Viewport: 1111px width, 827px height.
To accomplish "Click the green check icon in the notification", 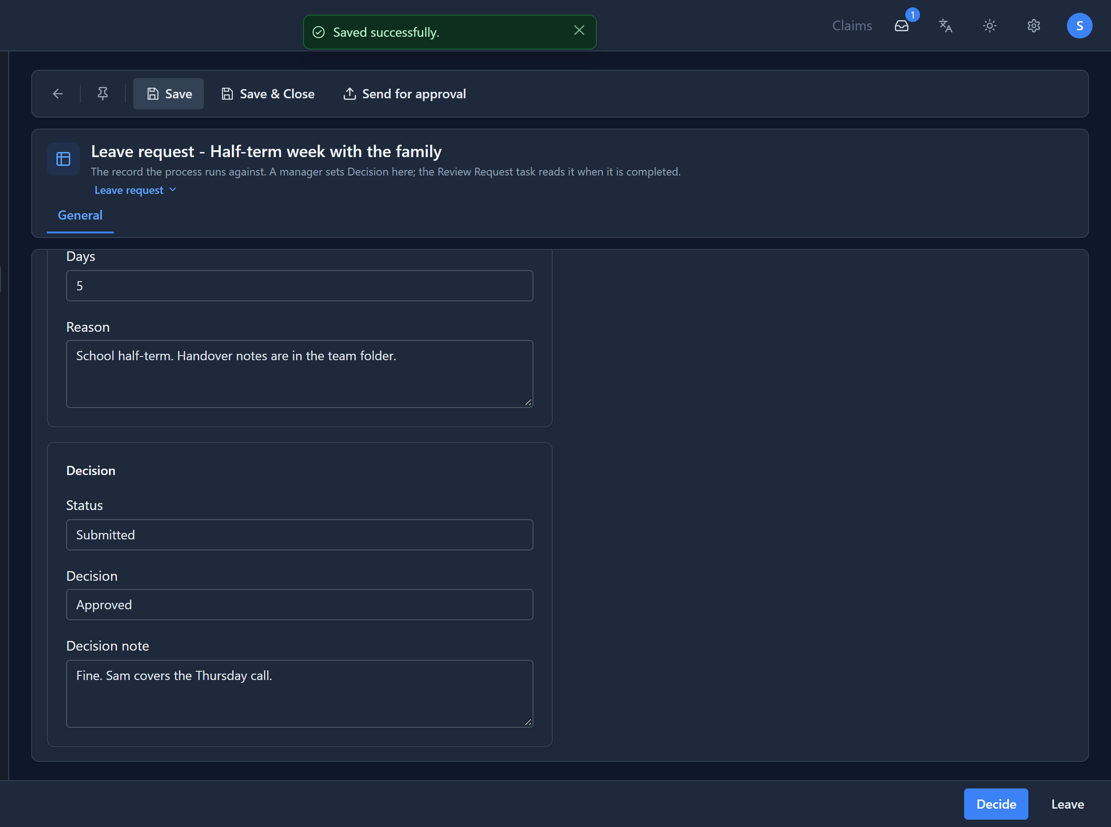I will click(x=318, y=32).
